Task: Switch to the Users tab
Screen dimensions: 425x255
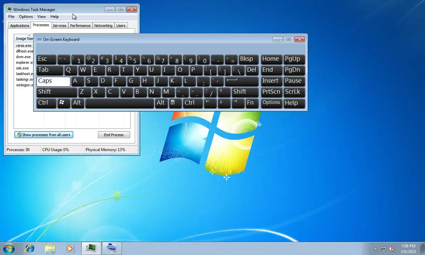Action: [121, 26]
